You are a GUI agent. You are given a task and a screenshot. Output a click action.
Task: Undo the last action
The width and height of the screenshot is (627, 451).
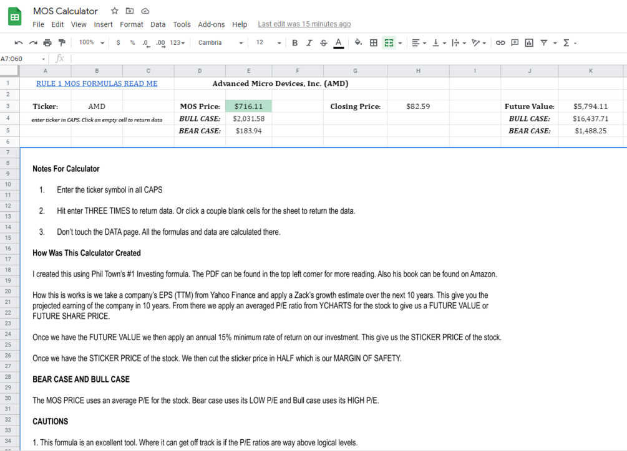click(18, 43)
